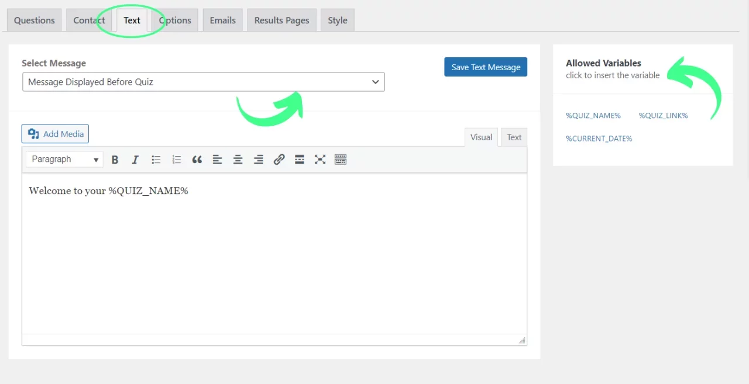Open the Results Pages tab
This screenshot has height=384, width=749.
coord(281,20)
